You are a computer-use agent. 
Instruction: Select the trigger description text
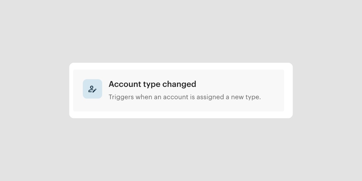tap(185, 97)
